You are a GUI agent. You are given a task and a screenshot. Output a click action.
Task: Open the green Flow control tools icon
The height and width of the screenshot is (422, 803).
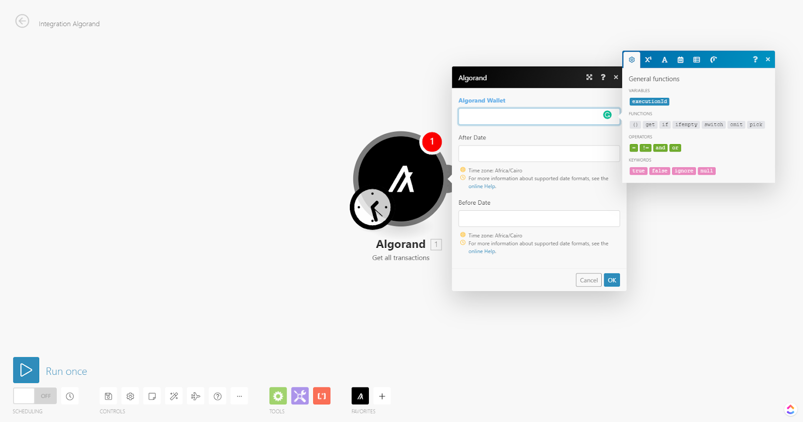[278, 396]
